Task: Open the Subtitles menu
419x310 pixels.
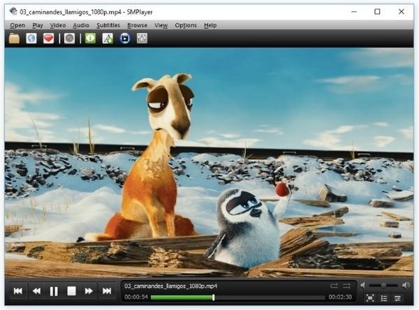Action: click(108, 25)
